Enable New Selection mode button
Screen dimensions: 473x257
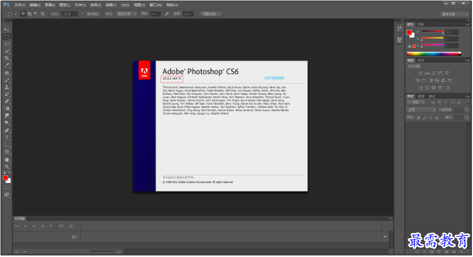pyautogui.click(x=23, y=14)
